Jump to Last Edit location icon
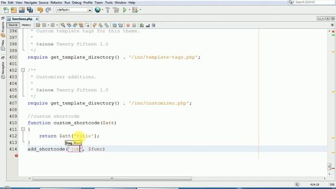The width and height of the screenshot is (336, 189). coord(38,25)
